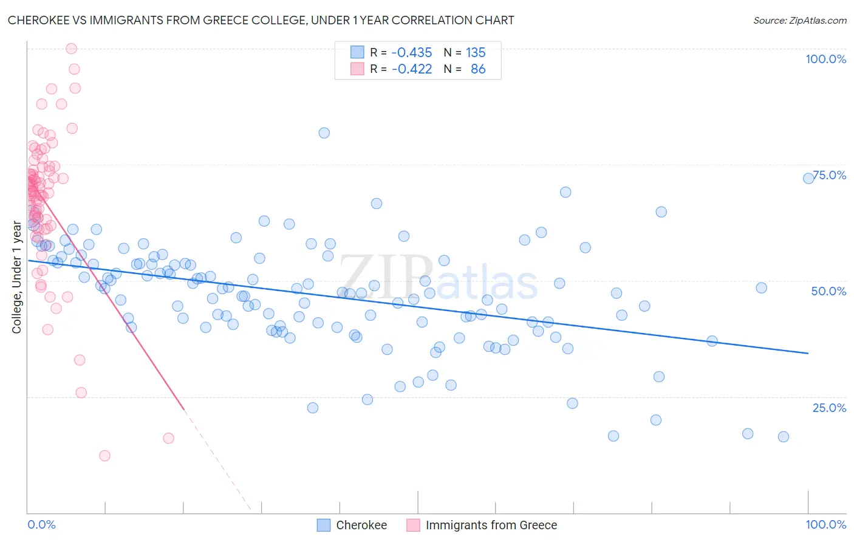Select the Cherokee legend label

coord(361,525)
